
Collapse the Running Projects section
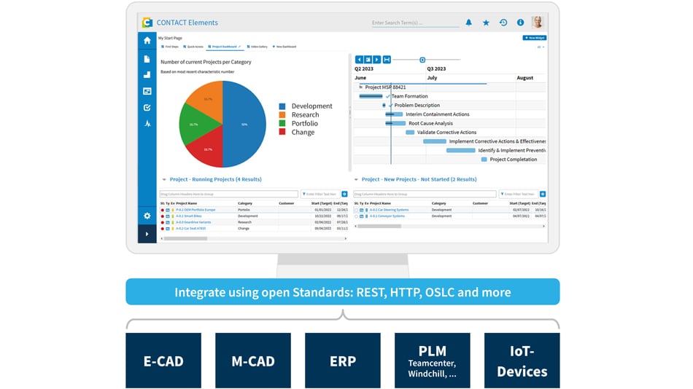pyautogui.click(x=163, y=179)
